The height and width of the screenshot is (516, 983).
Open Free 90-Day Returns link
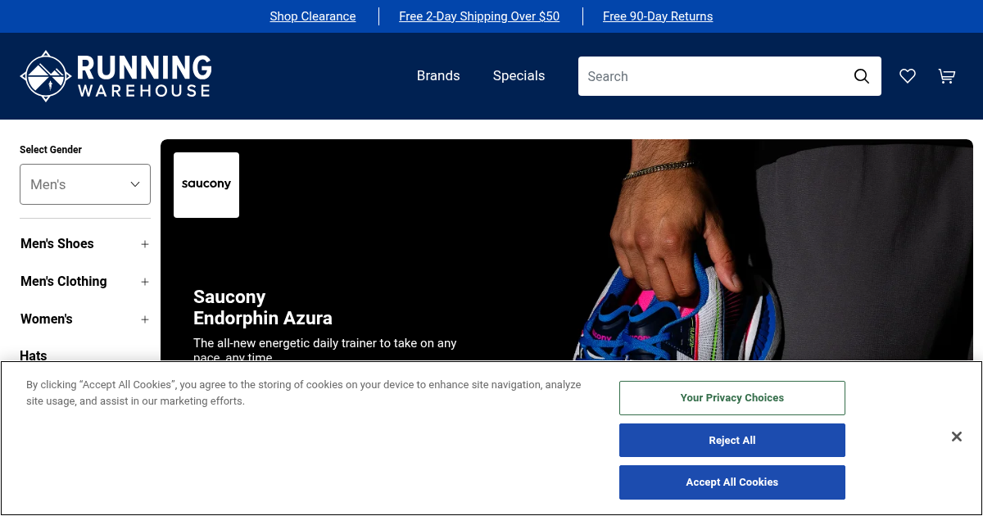(658, 16)
